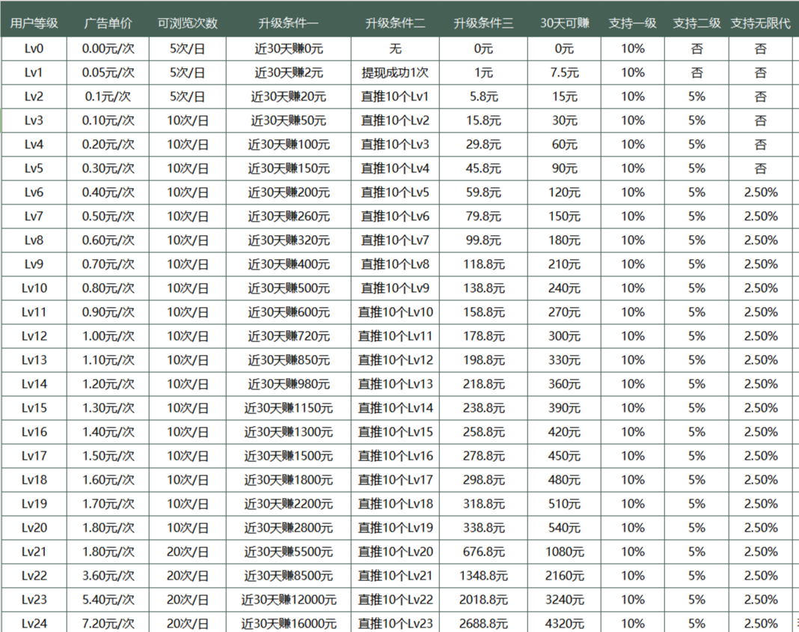Select the 广告单价 header cell
Viewport: 799px width, 632px height.
pos(108,23)
